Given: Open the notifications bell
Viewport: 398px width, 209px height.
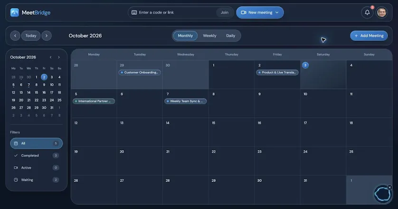Looking at the screenshot, I should 367,12.
